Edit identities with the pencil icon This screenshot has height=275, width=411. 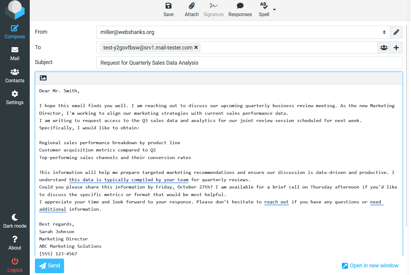coord(396,32)
